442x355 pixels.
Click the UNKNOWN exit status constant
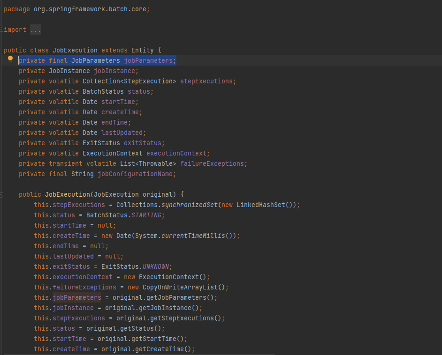156,267
